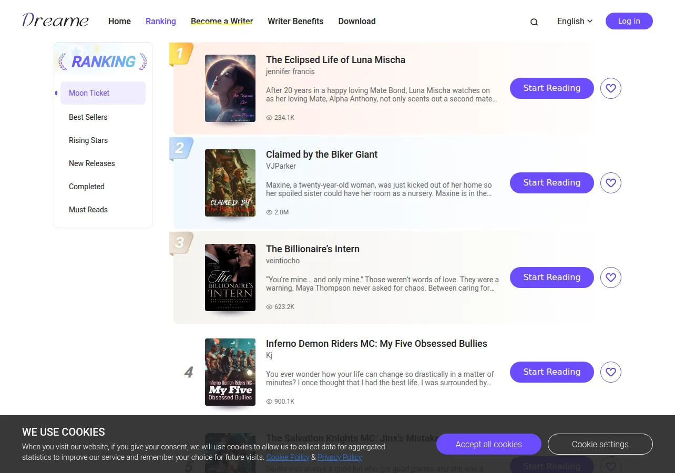Click author name veintiocho

click(283, 261)
